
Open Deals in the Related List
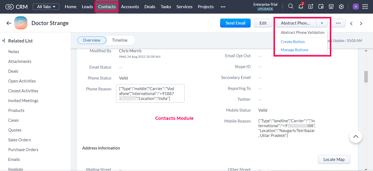point(13,71)
